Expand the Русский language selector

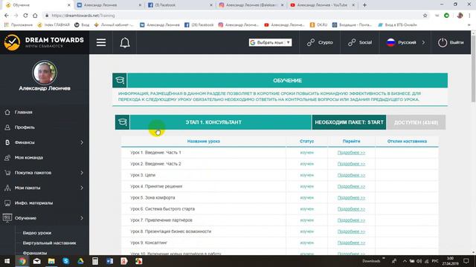coord(405,42)
